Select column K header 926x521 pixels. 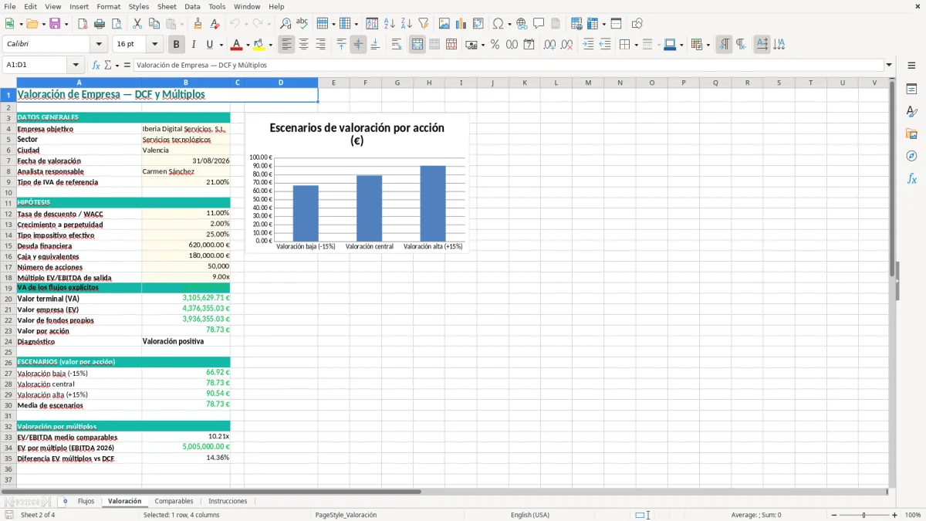point(524,83)
